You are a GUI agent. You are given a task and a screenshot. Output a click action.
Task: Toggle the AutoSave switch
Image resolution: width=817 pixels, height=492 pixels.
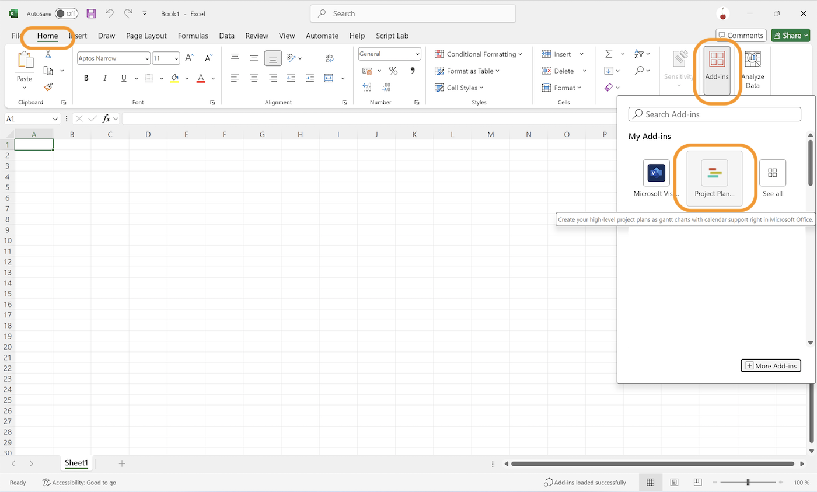[x=66, y=13]
